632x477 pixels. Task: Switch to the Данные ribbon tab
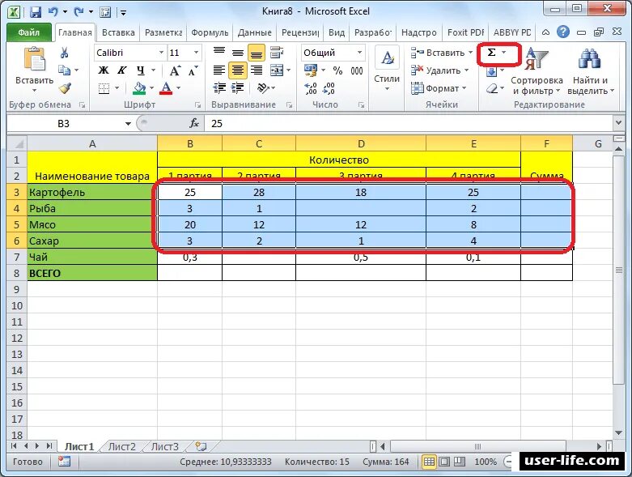point(254,32)
